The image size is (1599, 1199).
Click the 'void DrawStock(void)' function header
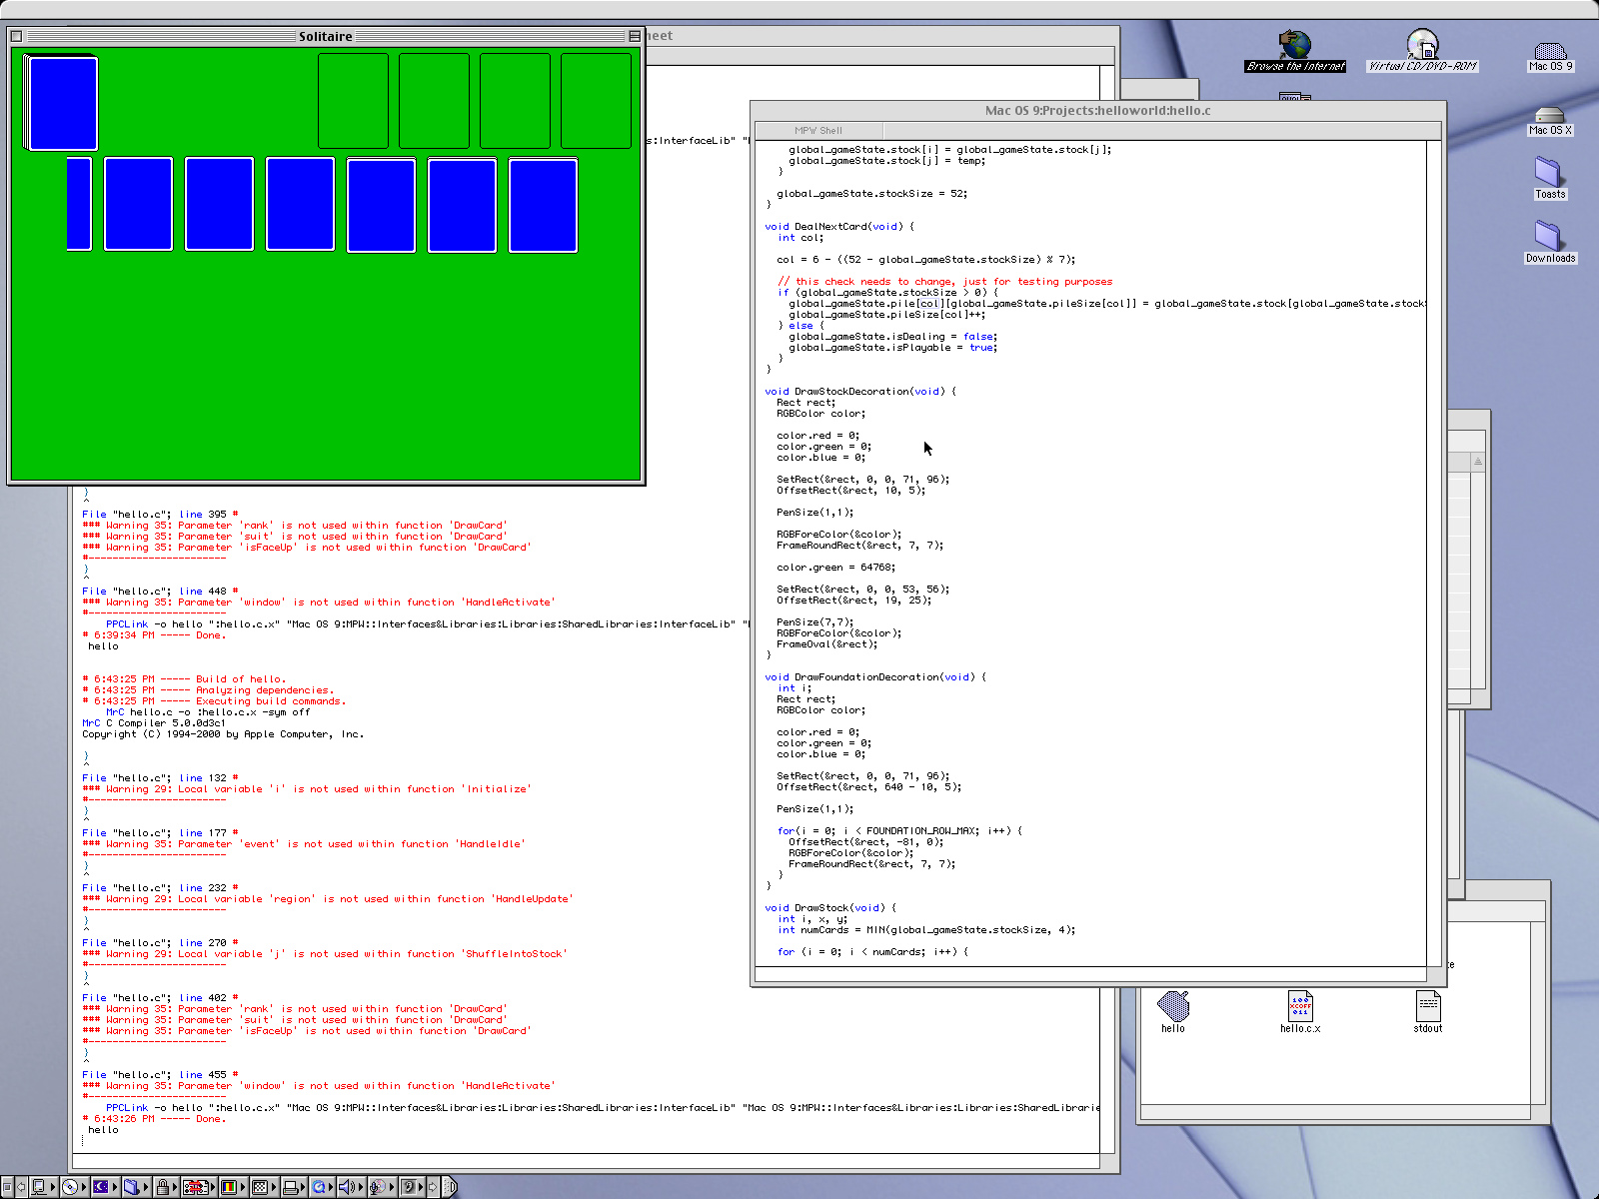(x=830, y=908)
